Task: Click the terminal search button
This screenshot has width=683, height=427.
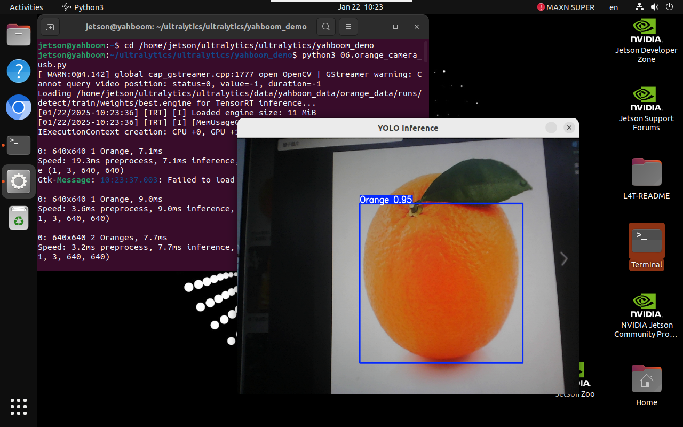Action: (x=325, y=27)
